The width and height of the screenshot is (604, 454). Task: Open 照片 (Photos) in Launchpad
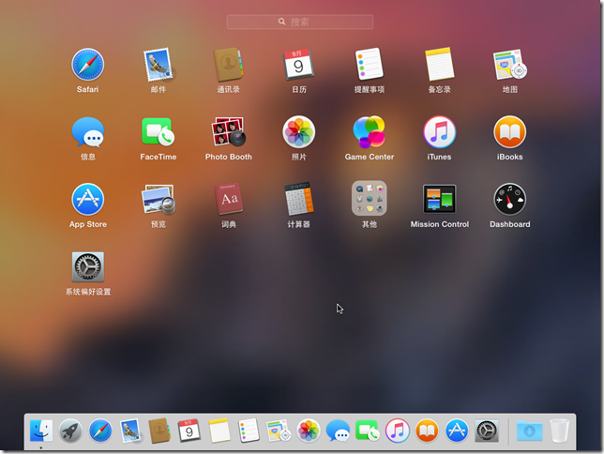299,132
